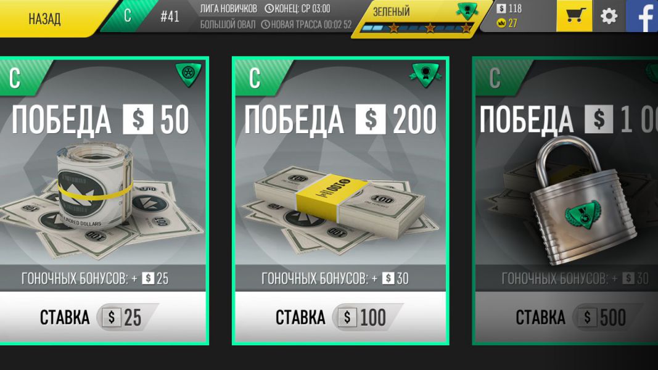
Task: Click the medal badge on $200 card
Action: click(425, 75)
